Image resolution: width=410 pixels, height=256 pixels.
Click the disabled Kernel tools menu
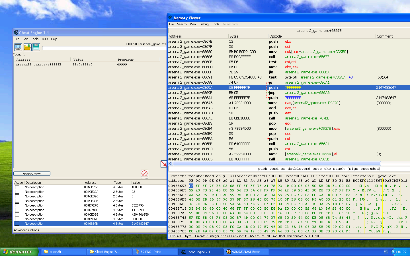click(230, 24)
